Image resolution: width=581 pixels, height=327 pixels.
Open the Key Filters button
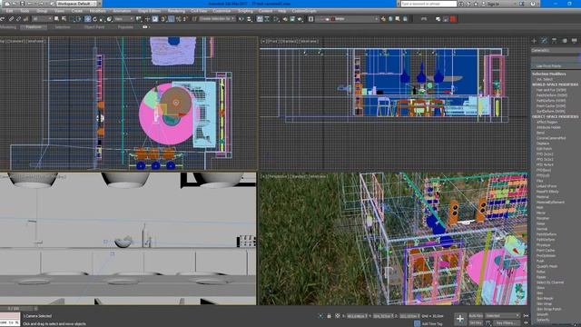(x=507, y=323)
